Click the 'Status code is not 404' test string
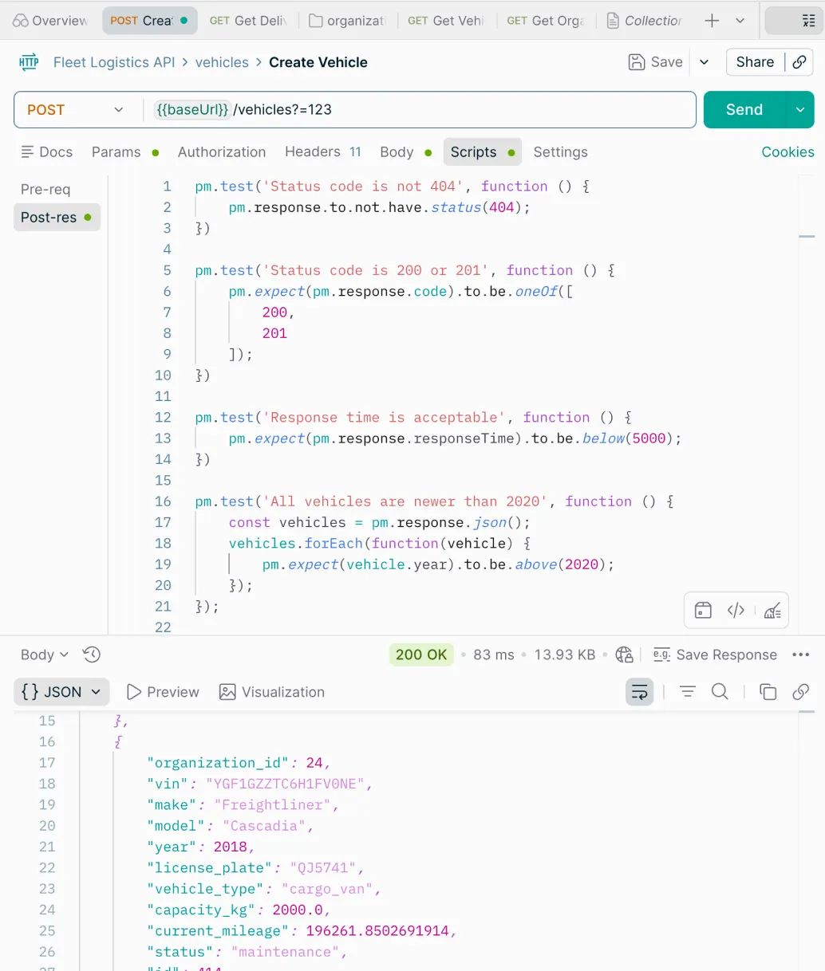 pyautogui.click(x=363, y=186)
